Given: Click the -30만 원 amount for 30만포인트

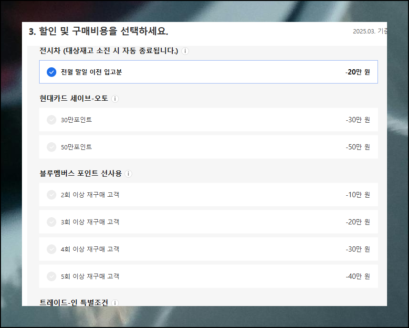Looking at the screenshot, I should click(x=357, y=120).
